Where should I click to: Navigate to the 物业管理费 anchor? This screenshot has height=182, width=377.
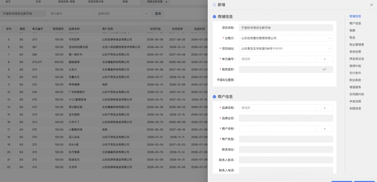pos(357,45)
